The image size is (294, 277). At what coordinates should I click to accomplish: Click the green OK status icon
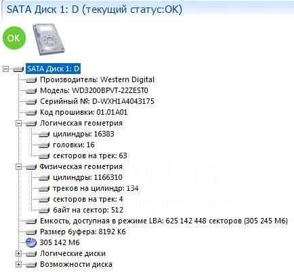tap(14, 38)
